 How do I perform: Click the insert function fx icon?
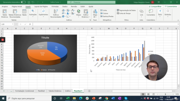point(30,24)
